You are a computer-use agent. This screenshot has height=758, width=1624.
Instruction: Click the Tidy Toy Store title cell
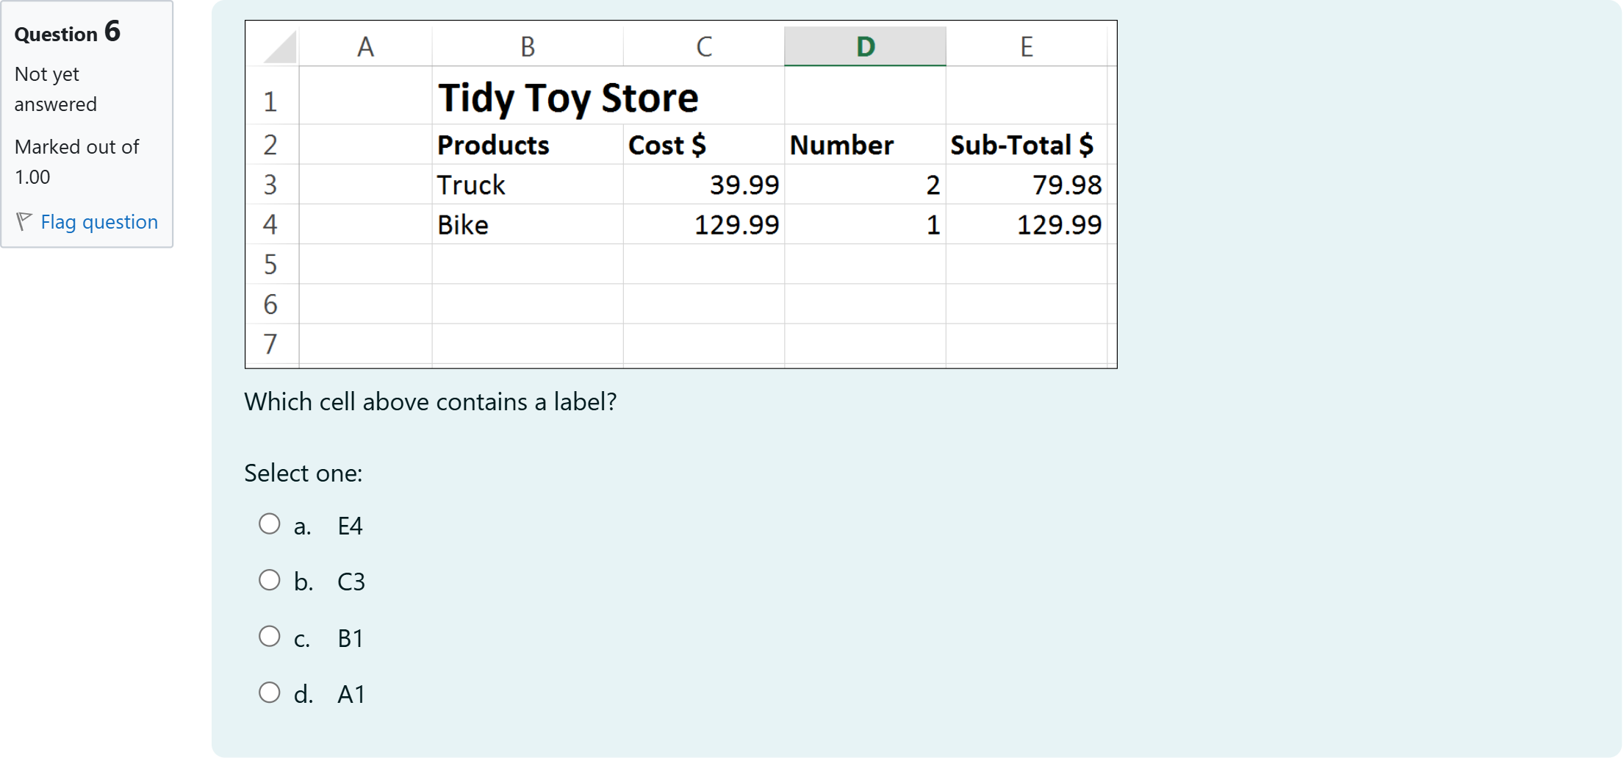568,99
